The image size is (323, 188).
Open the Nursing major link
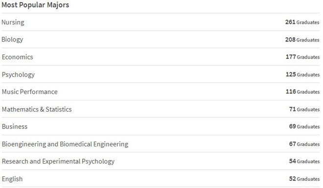click(x=13, y=22)
